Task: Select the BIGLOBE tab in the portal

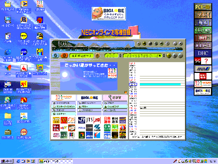Action: (89, 98)
